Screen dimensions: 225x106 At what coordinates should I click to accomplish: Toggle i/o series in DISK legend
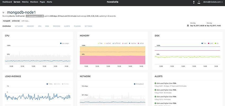click(217, 43)
